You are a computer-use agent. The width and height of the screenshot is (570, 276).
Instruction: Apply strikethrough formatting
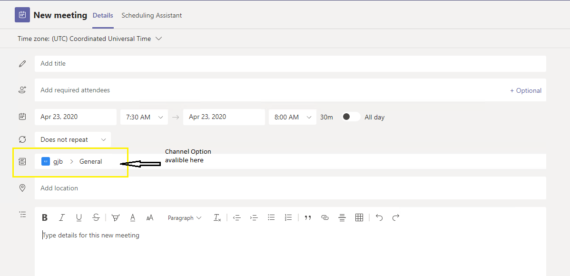click(x=96, y=217)
